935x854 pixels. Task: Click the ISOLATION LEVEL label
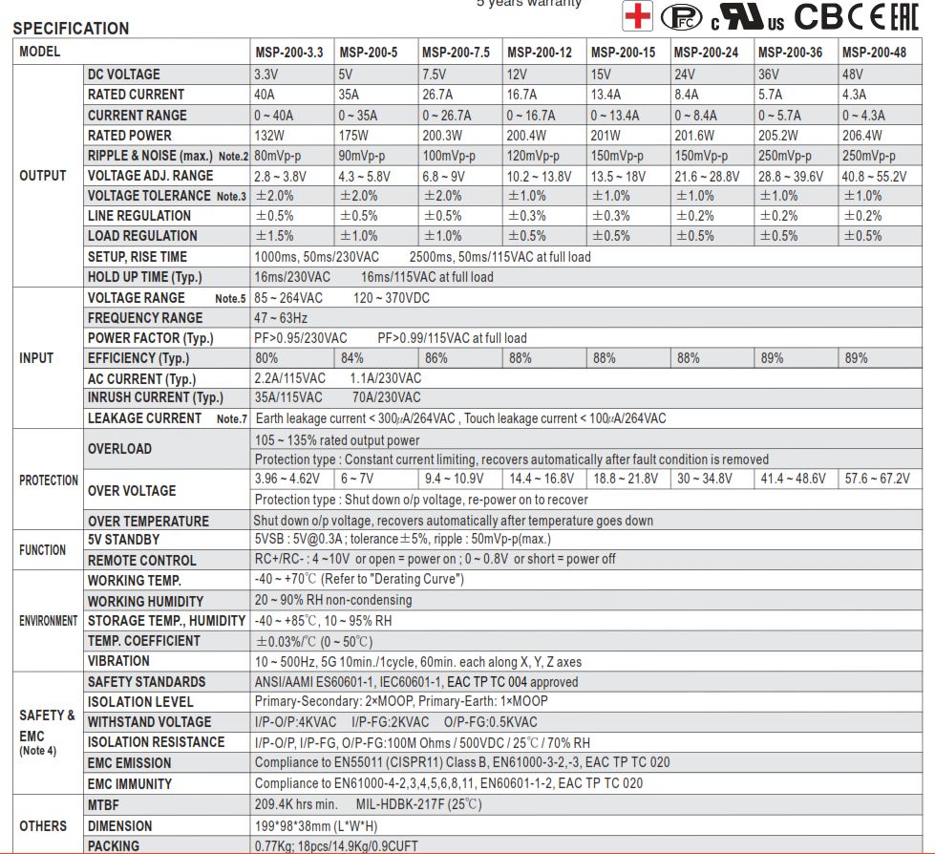pyautogui.click(x=140, y=702)
